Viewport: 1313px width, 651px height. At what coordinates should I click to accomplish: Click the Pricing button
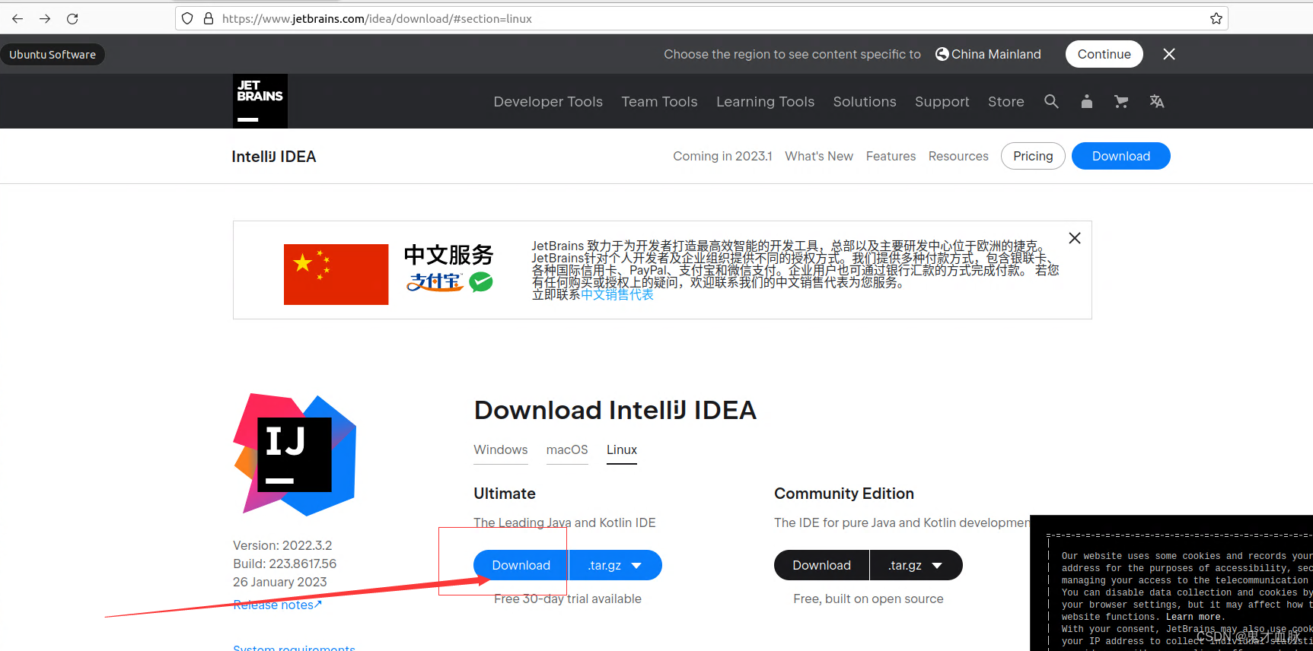[1033, 156]
